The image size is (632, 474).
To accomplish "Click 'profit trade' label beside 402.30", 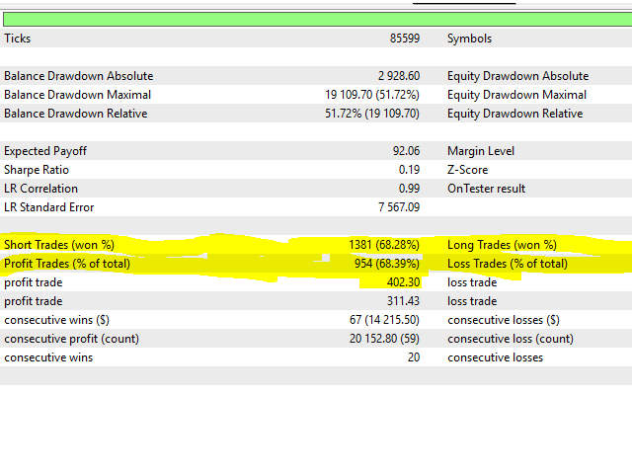I will tap(33, 282).
